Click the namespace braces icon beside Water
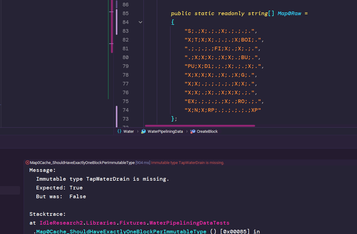 point(119,131)
